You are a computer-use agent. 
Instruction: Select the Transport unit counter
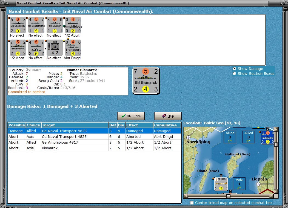pos(73,48)
